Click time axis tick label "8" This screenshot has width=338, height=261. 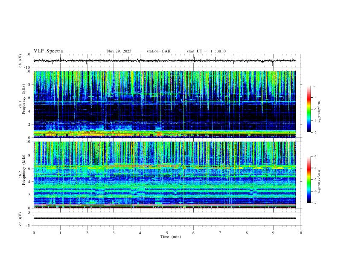[247, 233]
